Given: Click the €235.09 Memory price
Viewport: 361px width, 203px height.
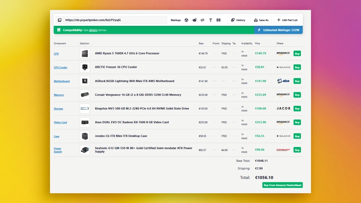Looking at the screenshot, I should (x=260, y=95).
